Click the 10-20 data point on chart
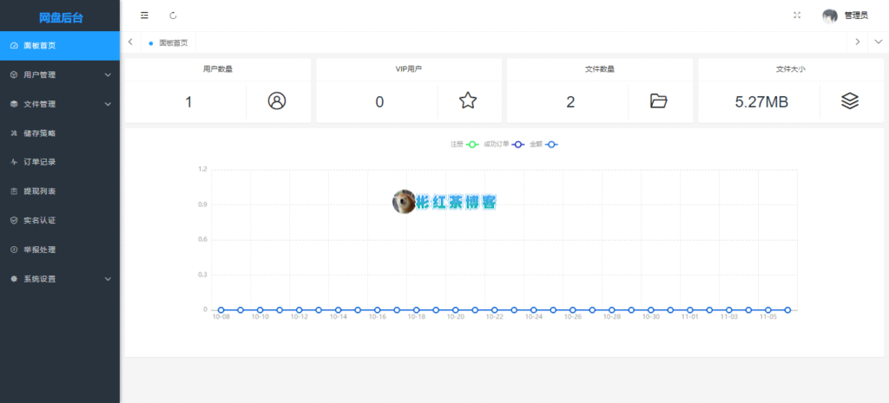889x403 pixels. (455, 309)
